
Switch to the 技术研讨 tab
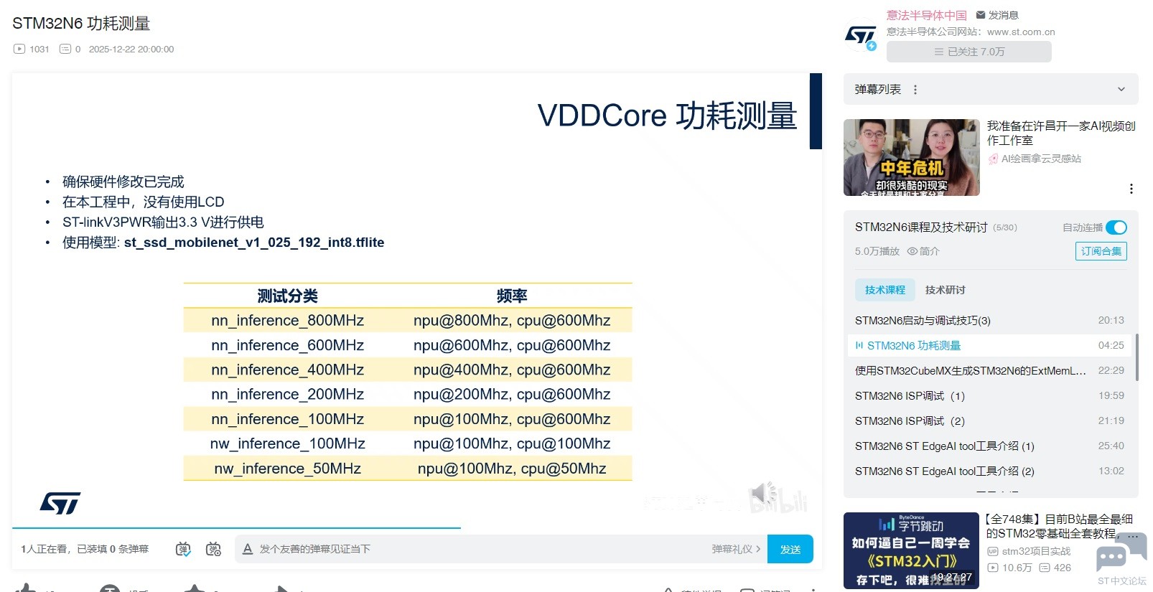pos(945,290)
